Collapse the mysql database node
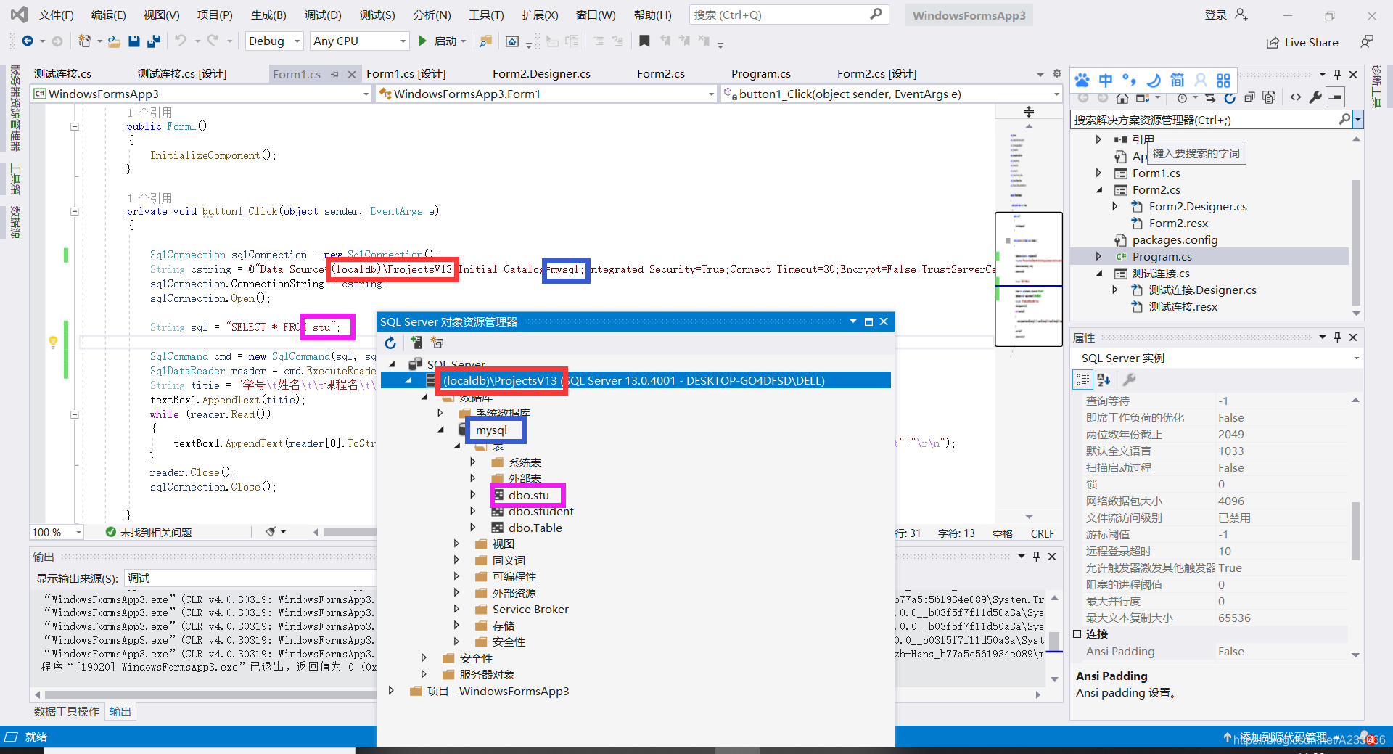1393x754 pixels. pyautogui.click(x=440, y=430)
